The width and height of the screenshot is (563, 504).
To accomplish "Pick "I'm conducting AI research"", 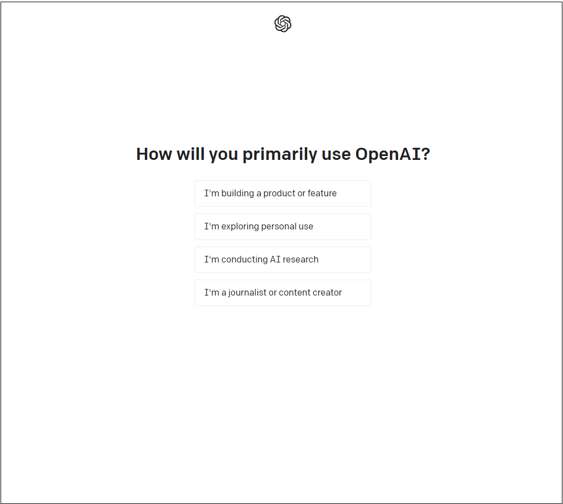I will (282, 260).
